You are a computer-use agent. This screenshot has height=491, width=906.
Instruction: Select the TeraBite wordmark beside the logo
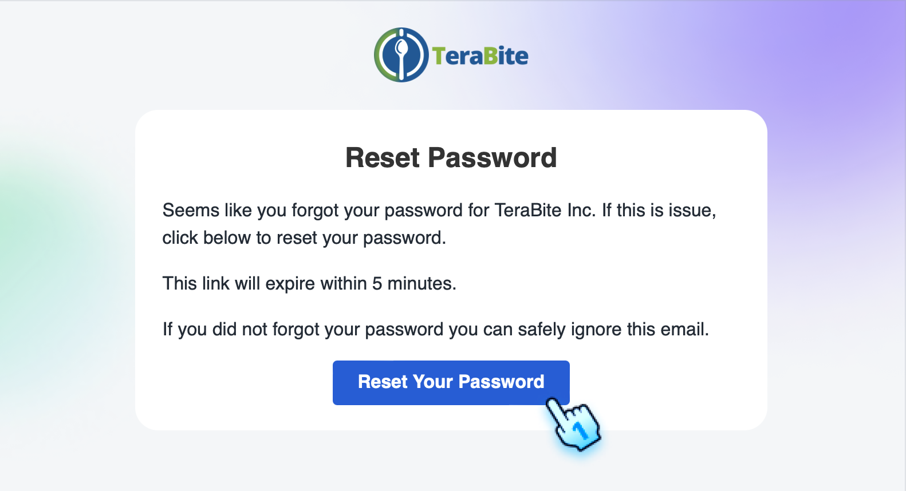[481, 56]
